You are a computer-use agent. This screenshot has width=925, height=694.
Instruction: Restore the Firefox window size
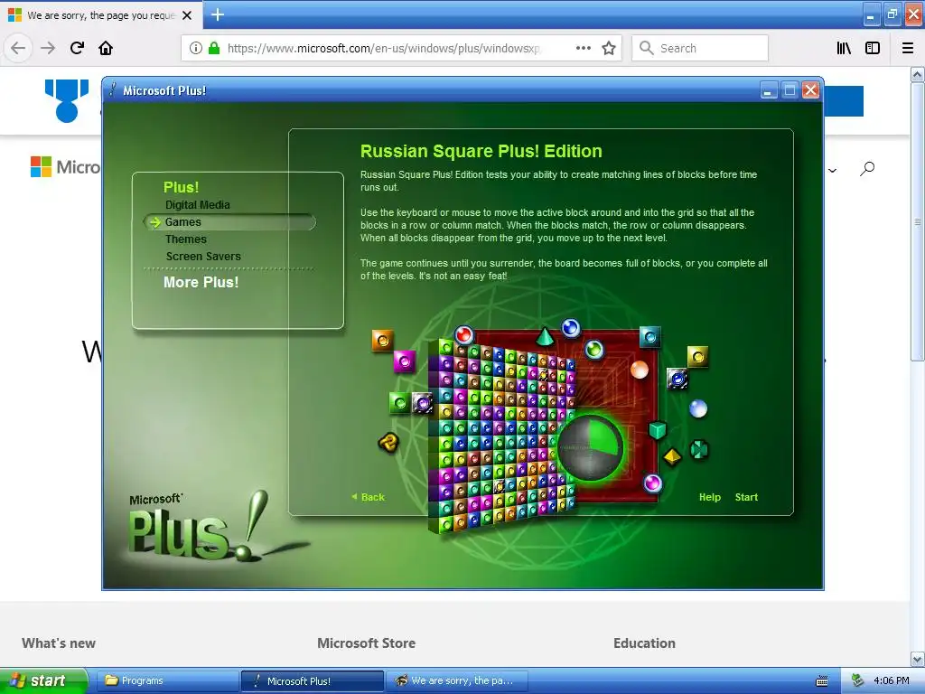892,14
